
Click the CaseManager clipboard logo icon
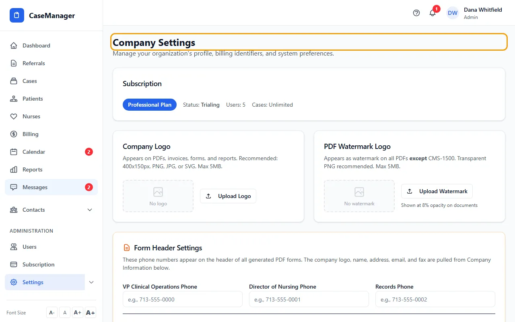tap(17, 15)
